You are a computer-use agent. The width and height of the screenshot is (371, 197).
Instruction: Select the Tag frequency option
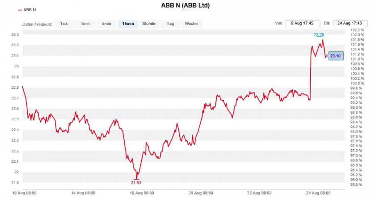click(170, 24)
